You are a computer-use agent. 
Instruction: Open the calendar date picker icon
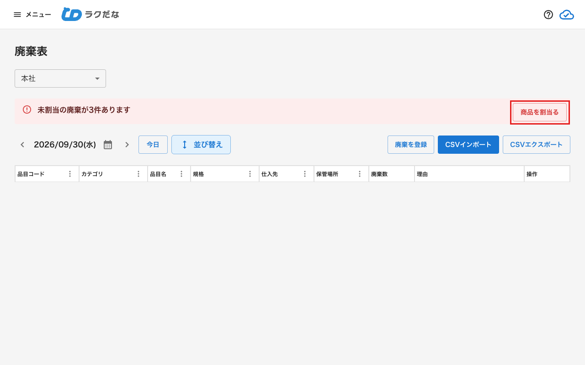108,145
